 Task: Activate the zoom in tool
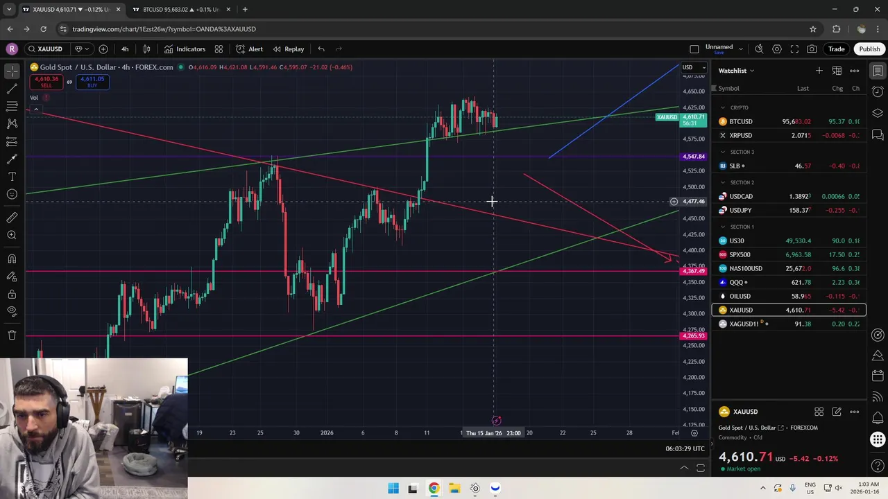tap(12, 236)
